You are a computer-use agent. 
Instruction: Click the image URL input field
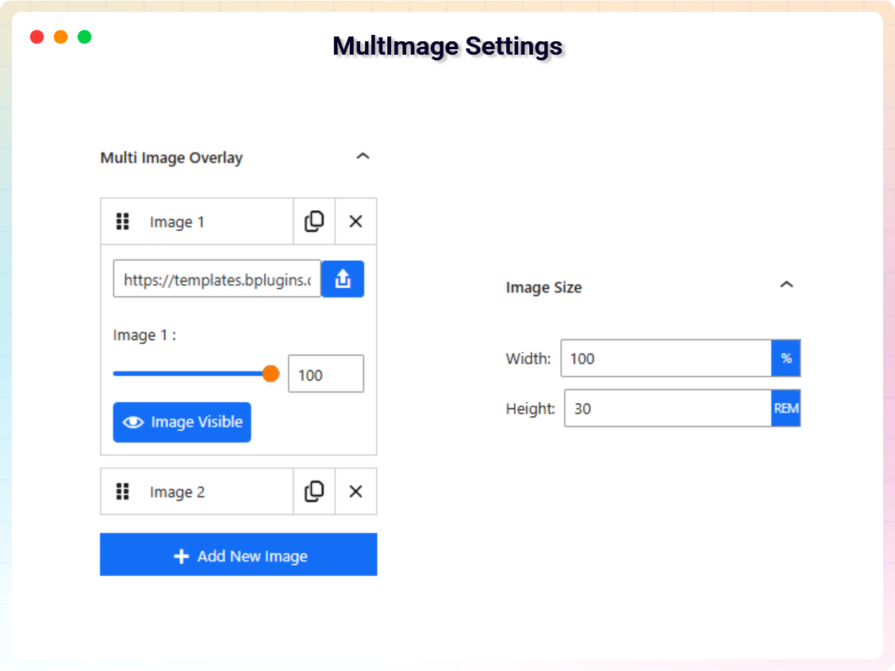216,278
